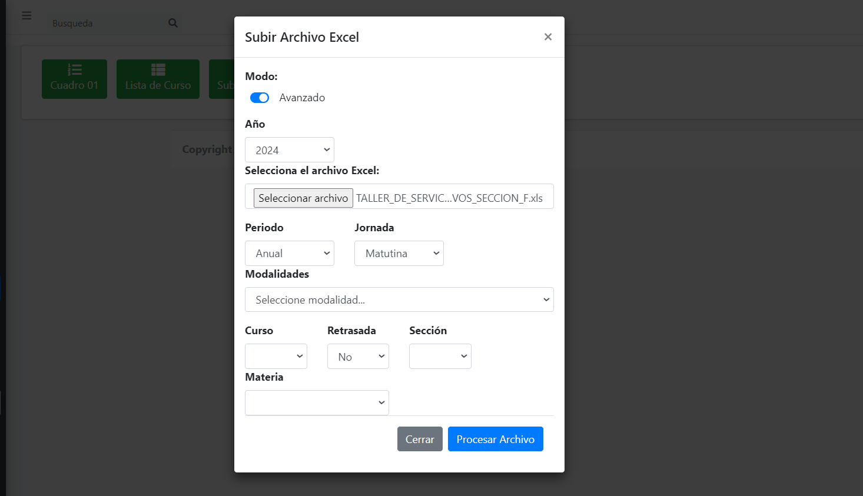Click the Seleccionar archivo button
The height and width of the screenshot is (496, 863).
pos(303,198)
